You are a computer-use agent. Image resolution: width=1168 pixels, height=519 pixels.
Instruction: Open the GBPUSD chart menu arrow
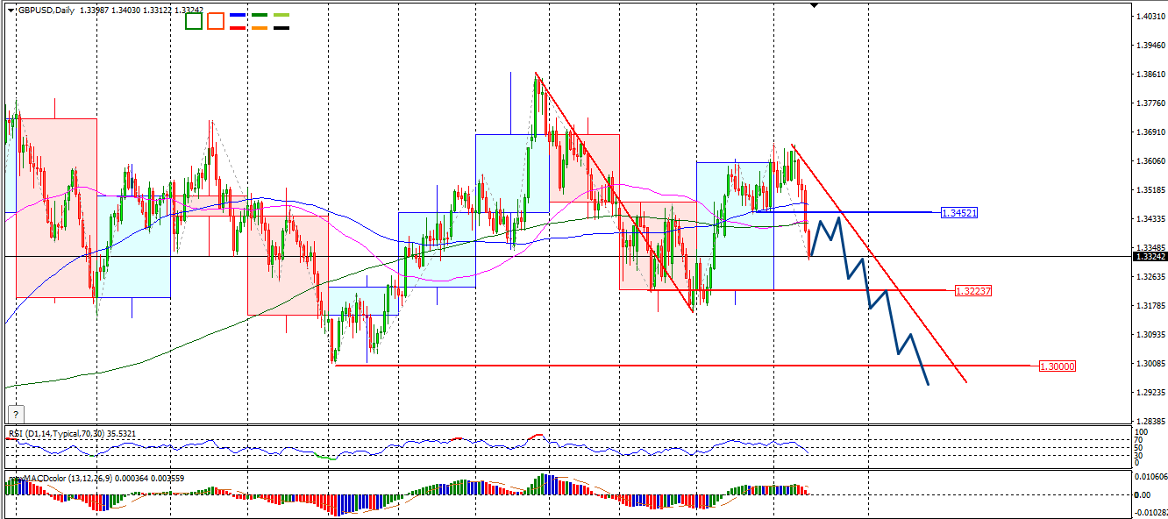coord(11,11)
